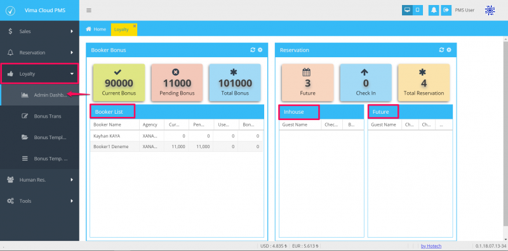The image size is (508, 251).
Task: Expand the Sales sidebar menu
Action: coord(39,32)
